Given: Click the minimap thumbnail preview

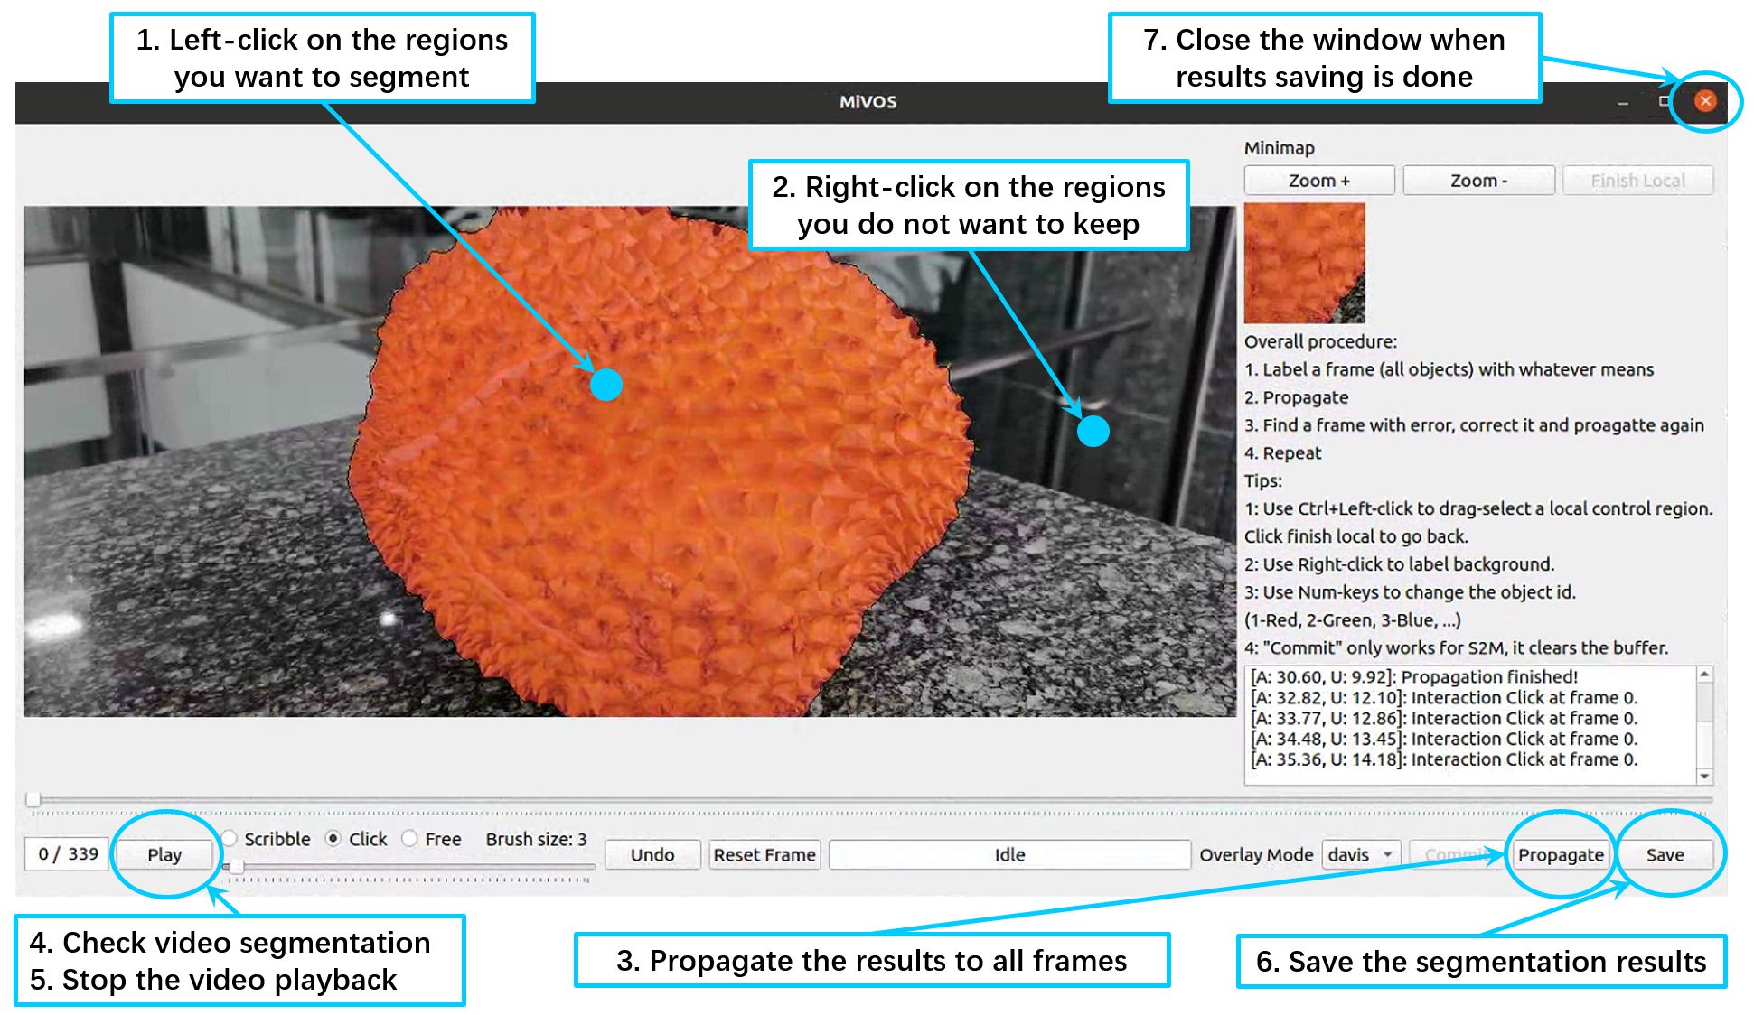Looking at the screenshot, I should click(1304, 263).
